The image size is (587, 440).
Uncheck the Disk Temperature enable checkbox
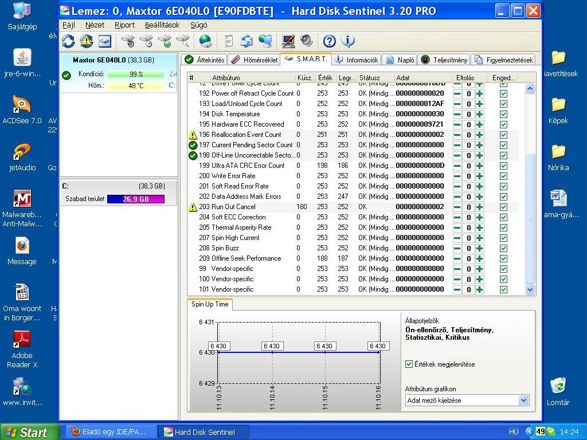[503, 114]
